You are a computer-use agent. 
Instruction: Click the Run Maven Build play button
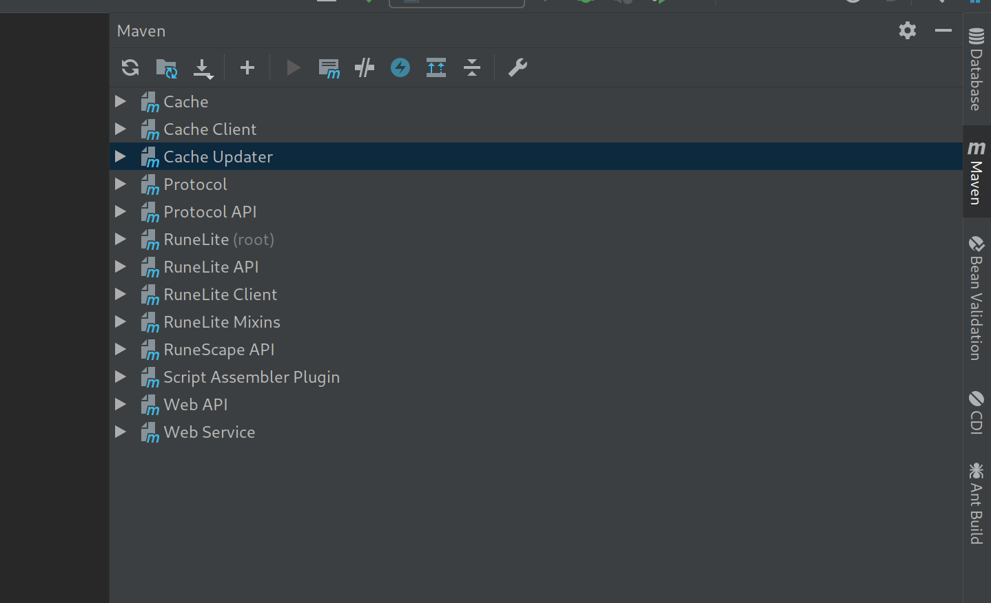coord(293,67)
